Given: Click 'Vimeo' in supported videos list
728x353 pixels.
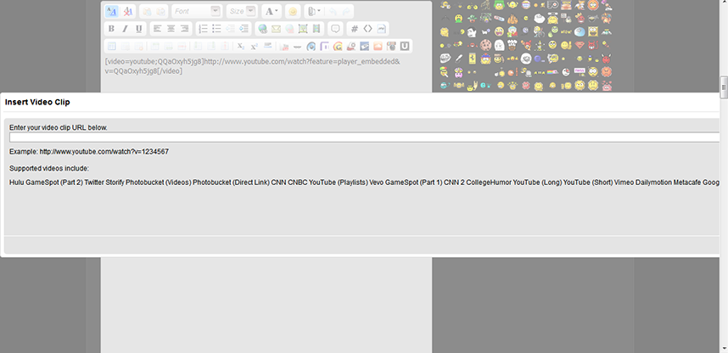Looking at the screenshot, I should (x=624, y=182).
